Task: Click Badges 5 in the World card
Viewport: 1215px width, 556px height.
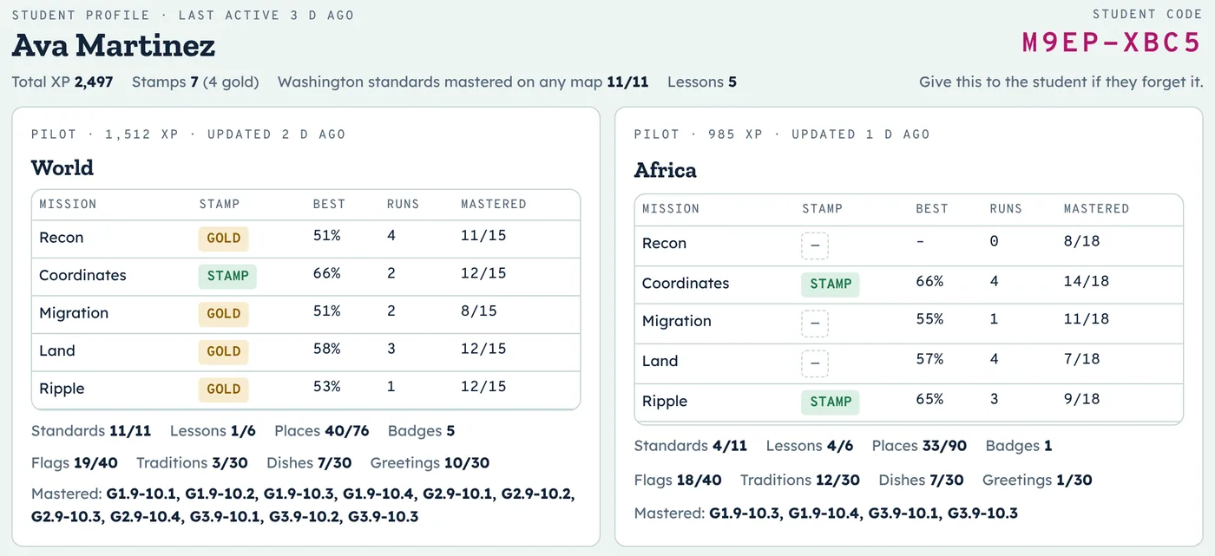Action: pos(422,431)
